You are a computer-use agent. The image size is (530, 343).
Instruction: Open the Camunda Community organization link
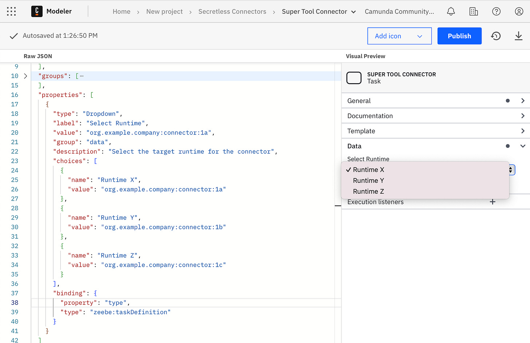coord(399,12)
